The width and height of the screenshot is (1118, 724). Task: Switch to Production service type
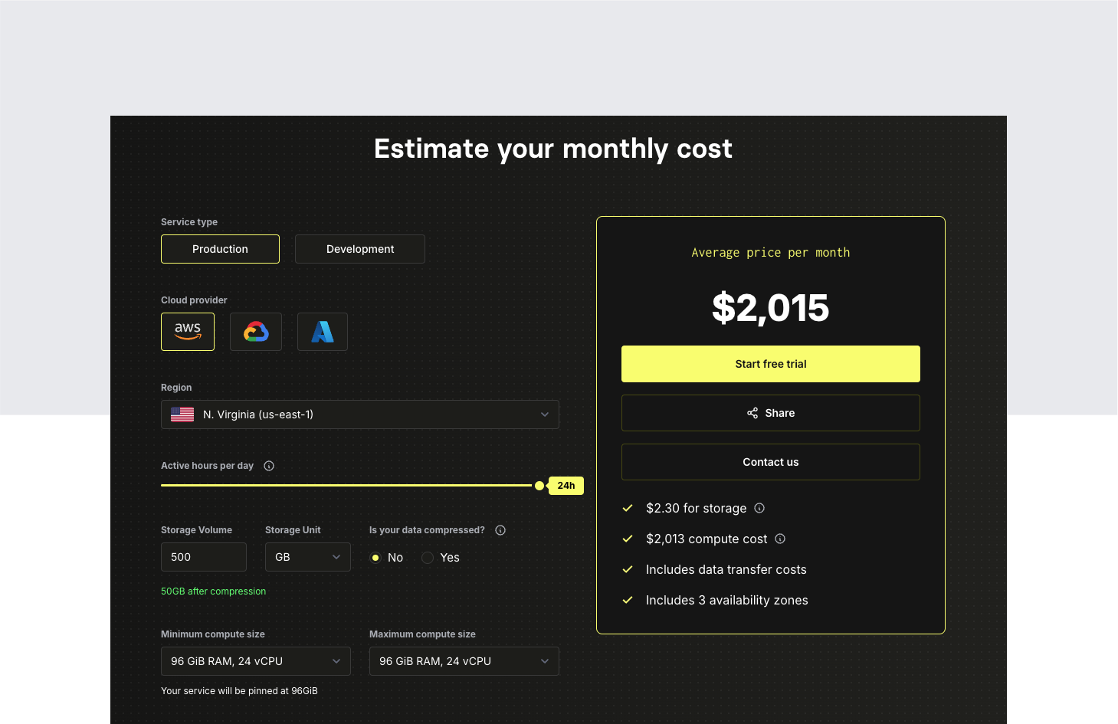[x=220, y=249]
